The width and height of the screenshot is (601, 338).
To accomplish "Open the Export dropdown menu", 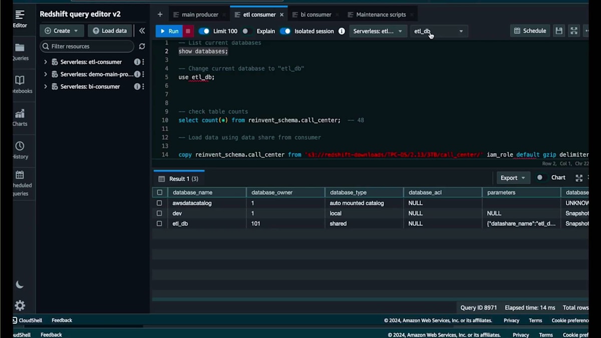I will coord(513,178).
